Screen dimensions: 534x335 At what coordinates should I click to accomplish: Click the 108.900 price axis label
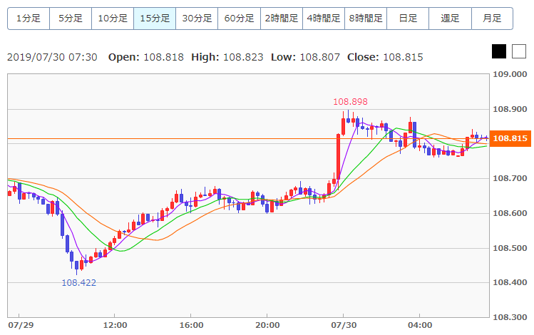[510, 109]
